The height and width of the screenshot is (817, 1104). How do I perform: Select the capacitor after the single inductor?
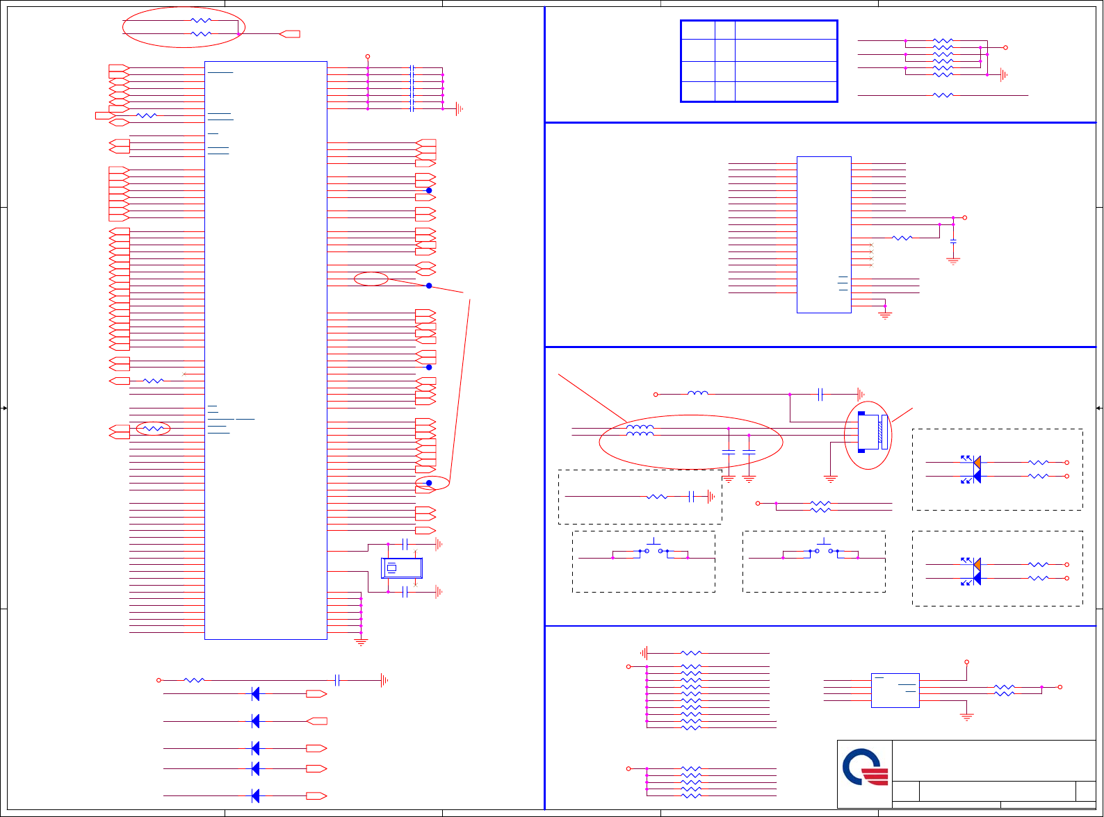pos(821,395)
